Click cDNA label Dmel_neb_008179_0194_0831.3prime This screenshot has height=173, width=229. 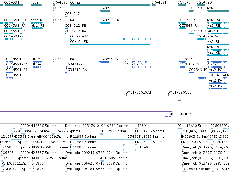tap(97, 126)
